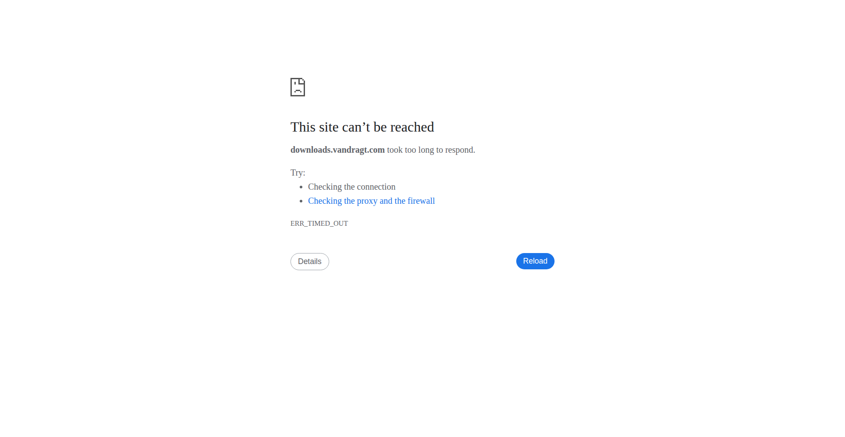
Task: Click the word 'connection' in the first suggestion
Action: pos(376,187)
